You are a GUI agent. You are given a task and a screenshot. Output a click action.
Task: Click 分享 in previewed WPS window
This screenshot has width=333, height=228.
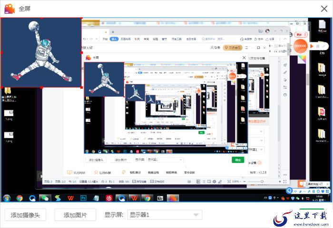[x=270, y=39]
